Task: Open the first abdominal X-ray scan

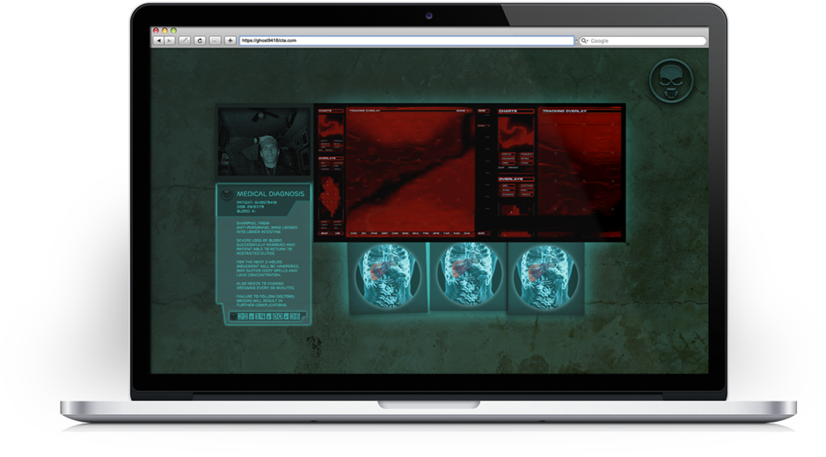Action: pos(388,277)
